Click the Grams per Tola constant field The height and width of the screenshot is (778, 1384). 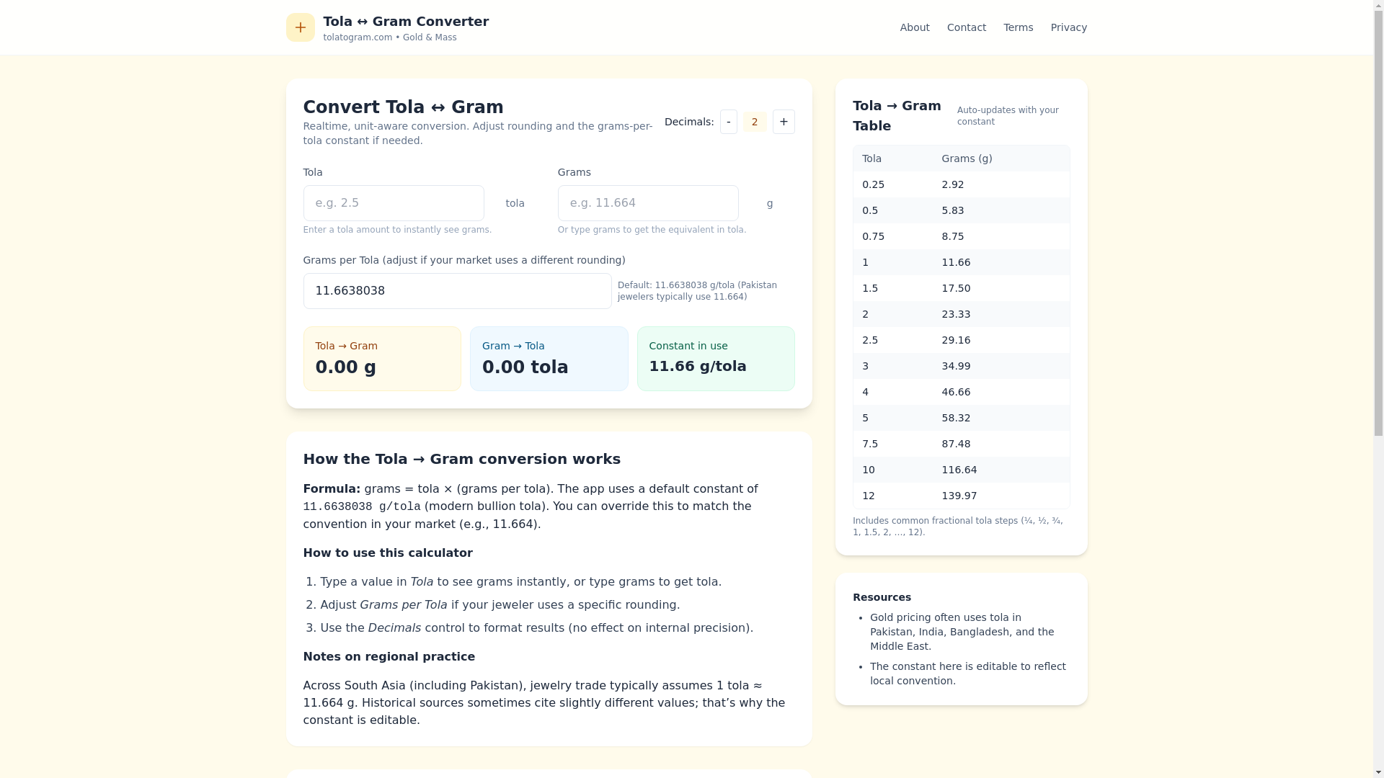[x=457, y=291]
